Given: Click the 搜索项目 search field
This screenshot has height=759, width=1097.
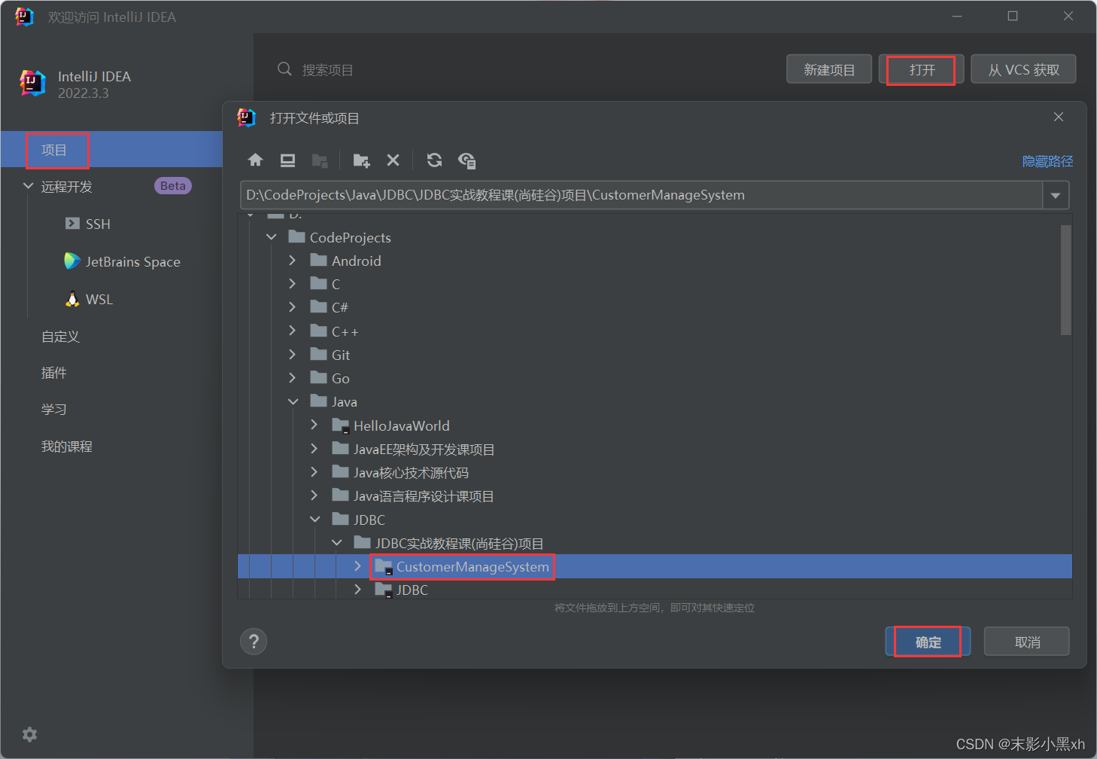Looking at the screenshot, I should pos(327,69).
